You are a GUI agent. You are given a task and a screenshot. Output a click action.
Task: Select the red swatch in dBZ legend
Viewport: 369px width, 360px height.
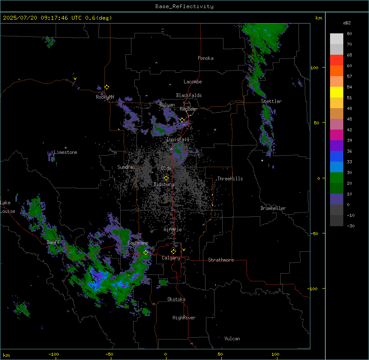click(x=336, y=60)
